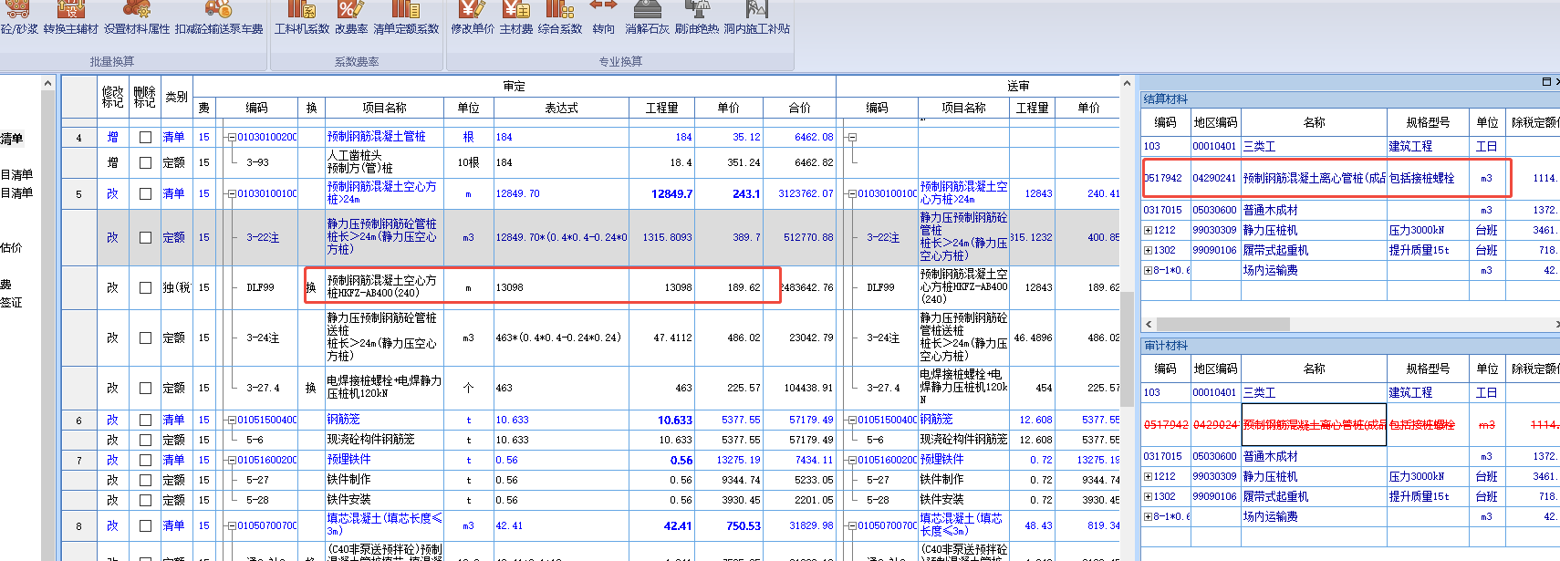
Task: Check delete mark for quota 3-93
Action: coord(144,162)
